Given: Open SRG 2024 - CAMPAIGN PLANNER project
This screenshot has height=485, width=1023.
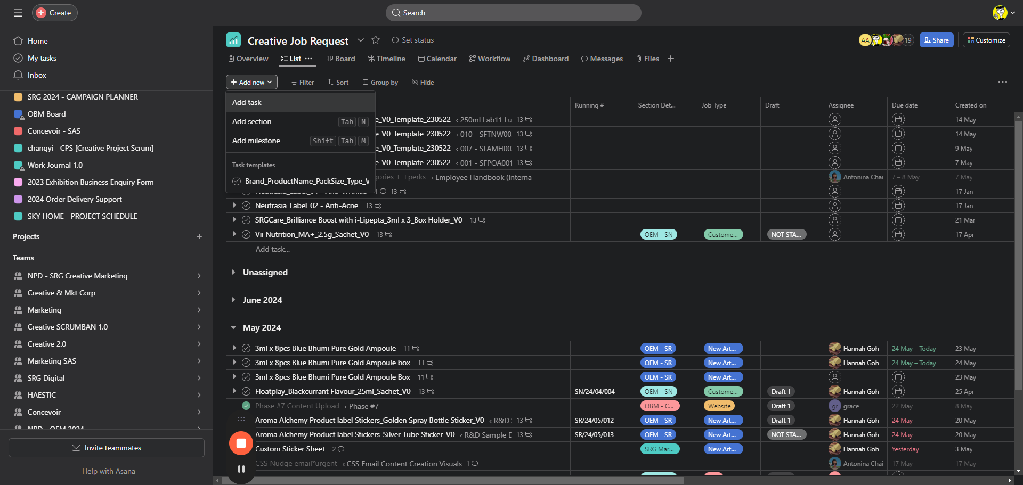Looking at the screenshot, I should (83, 97).
